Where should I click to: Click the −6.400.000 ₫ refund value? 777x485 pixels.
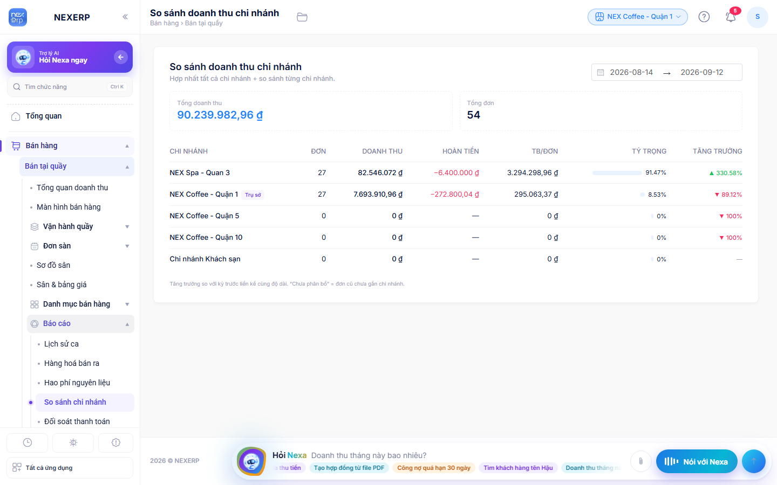tap(456, 173)
